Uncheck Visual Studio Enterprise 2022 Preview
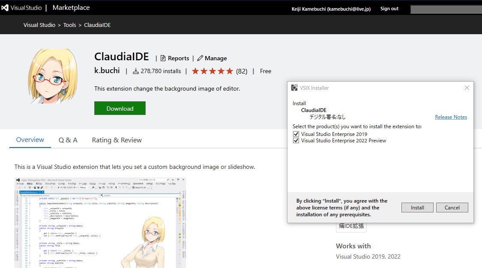The width and height of the screenshot is (482, 268). coord(296,141)
